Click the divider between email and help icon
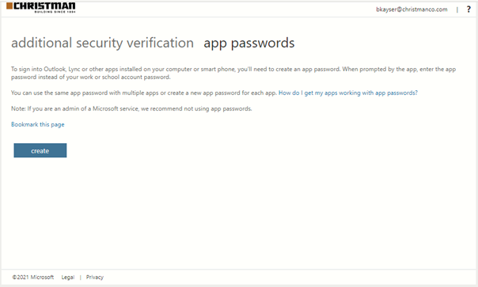The image size is (478, 287). point(457,9)
